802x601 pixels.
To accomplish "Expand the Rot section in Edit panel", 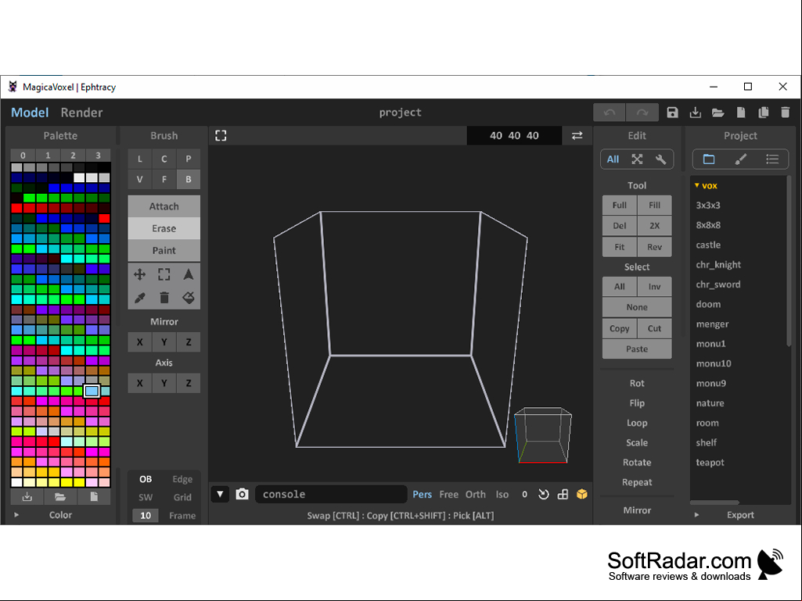I will click(x=637, y=383).
